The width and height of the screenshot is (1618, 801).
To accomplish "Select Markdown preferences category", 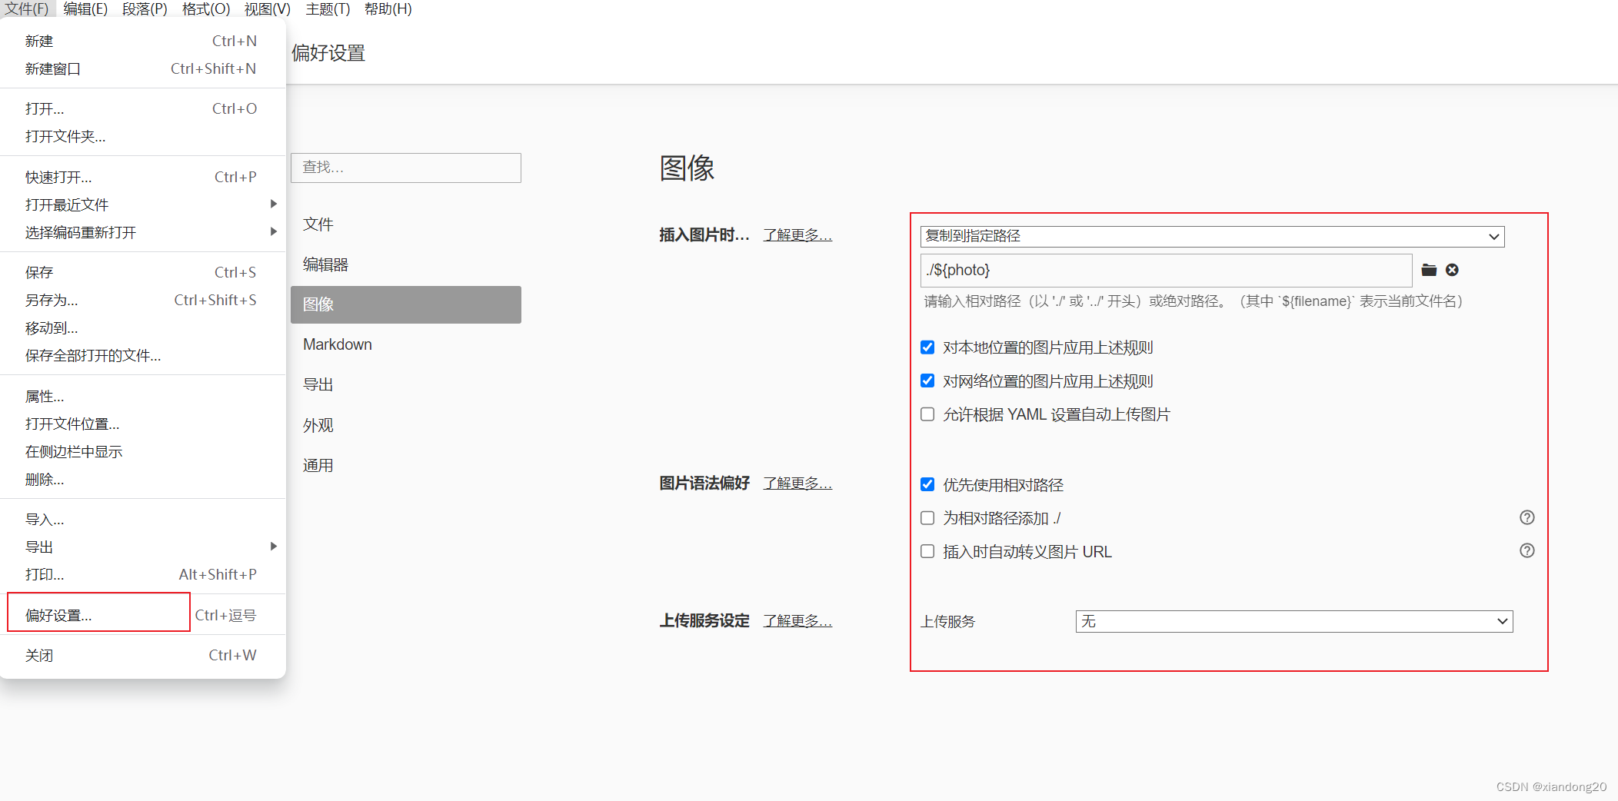I will (406, 344).
